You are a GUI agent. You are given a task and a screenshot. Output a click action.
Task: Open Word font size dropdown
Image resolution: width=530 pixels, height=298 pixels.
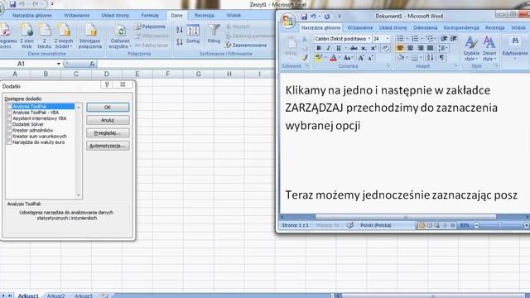coord(388,39)
